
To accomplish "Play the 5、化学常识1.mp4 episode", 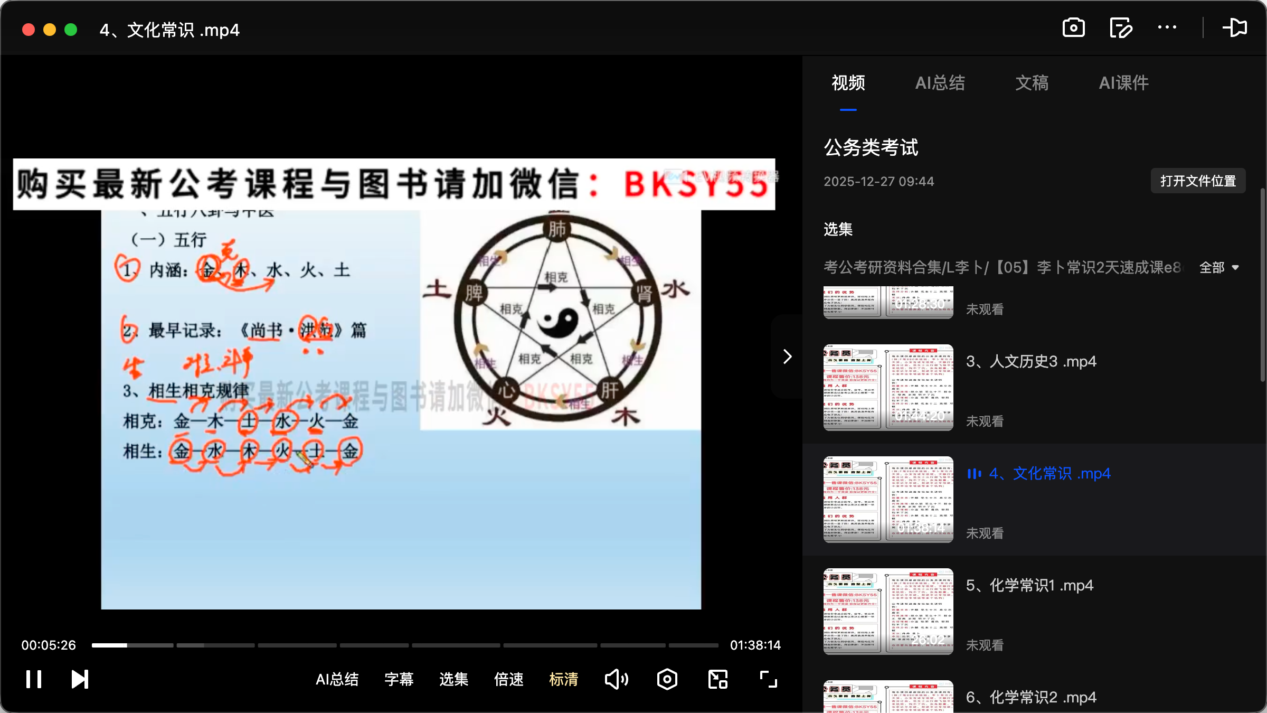I will pyautogui.click(x=1028, y=585).
